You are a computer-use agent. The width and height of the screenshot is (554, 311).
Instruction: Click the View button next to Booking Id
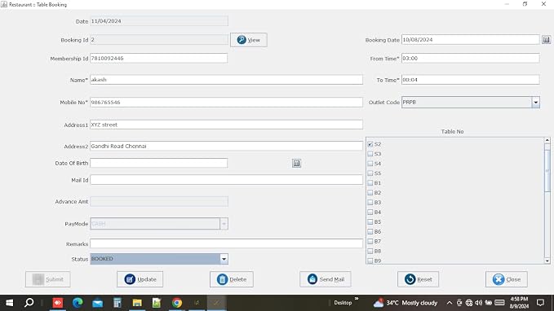click(x=248, y=40)
